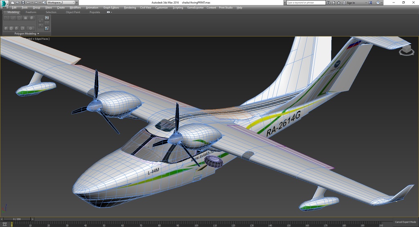Switch to the Object Paint ribbon tab

[73, 12]
